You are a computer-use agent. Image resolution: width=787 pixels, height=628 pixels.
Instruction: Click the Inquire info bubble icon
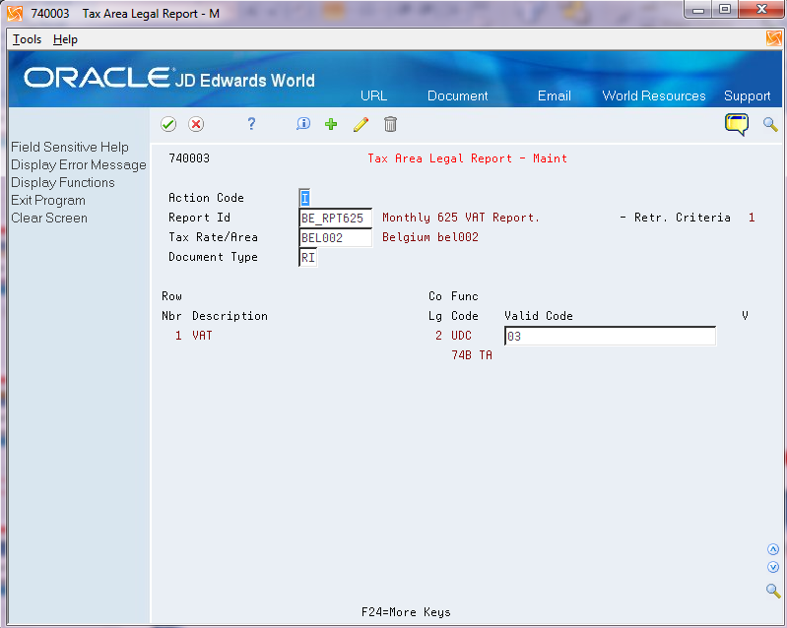click(303, 124)
